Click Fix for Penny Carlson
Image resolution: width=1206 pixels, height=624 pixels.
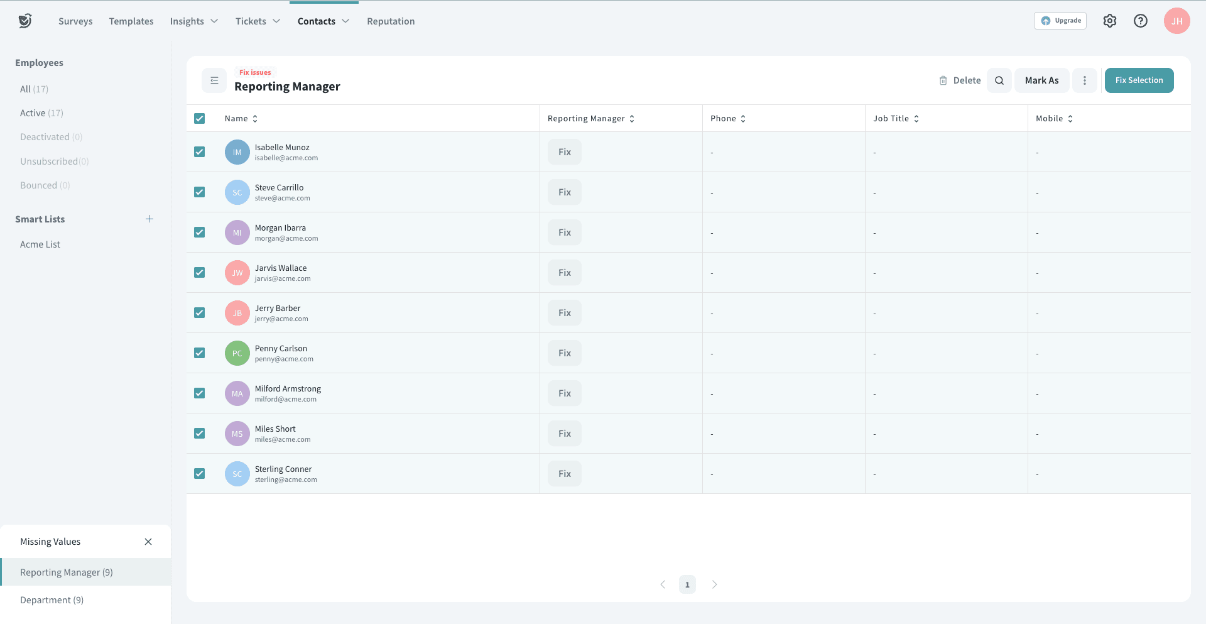pyautogui.click(x=564, y=353)
